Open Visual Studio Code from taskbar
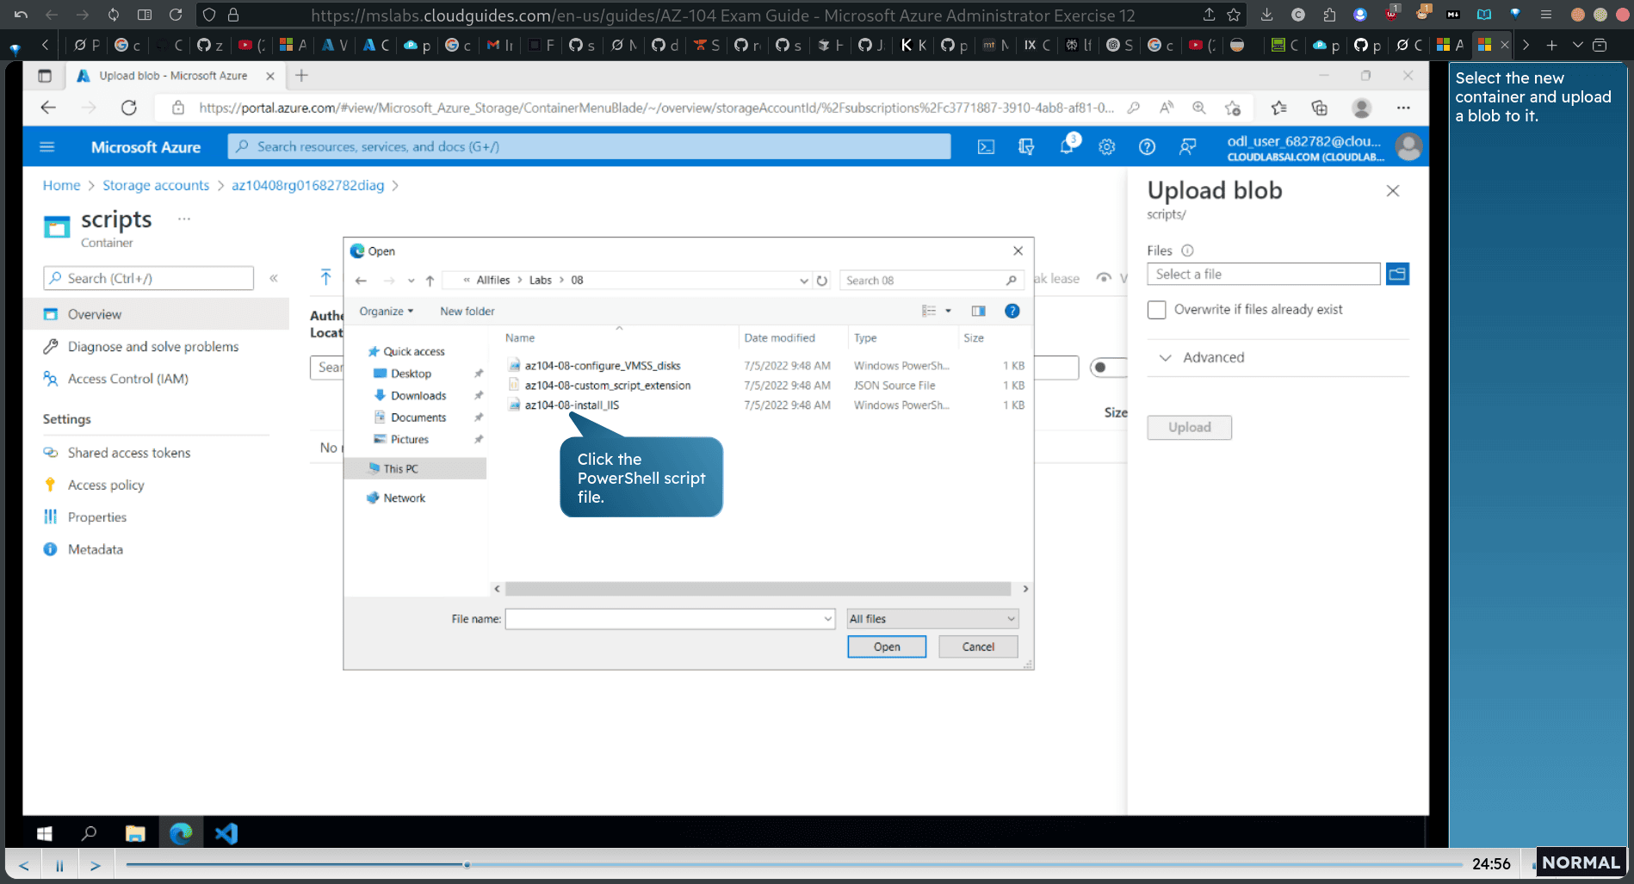This screenshot has width=1634, height=884. (x=226, y=833)
